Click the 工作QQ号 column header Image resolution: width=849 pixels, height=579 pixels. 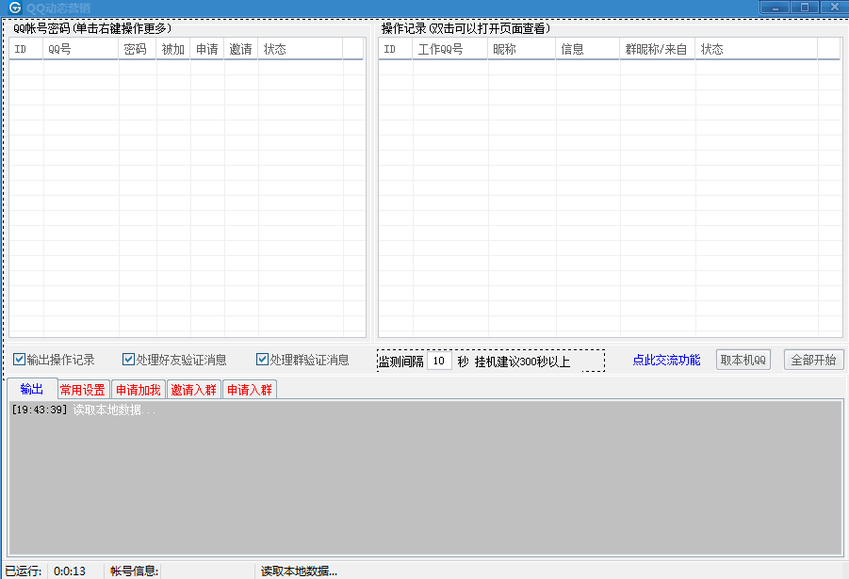click(450, 49)
